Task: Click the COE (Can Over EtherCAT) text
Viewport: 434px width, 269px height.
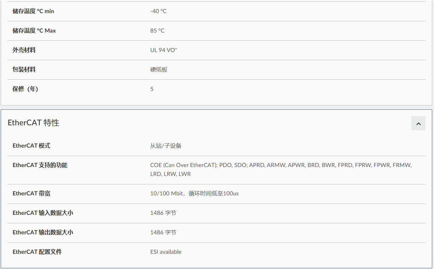Action: coord(183,165)
